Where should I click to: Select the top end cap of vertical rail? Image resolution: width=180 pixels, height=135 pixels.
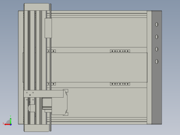(x=36, y=7)
